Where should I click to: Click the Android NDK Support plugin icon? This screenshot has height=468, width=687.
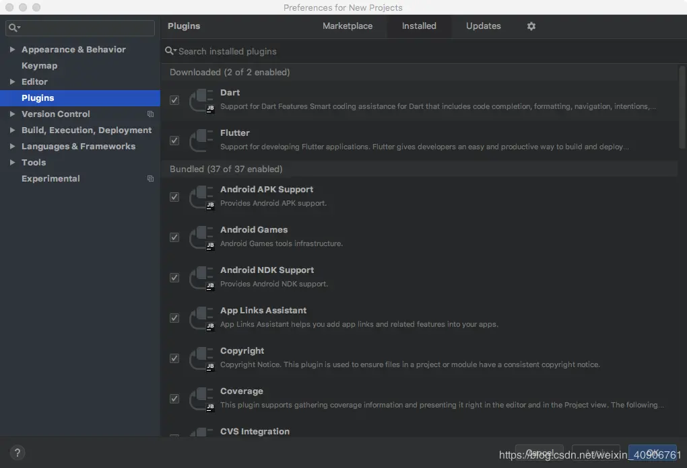pyautogui.click(x=201, y=278)
